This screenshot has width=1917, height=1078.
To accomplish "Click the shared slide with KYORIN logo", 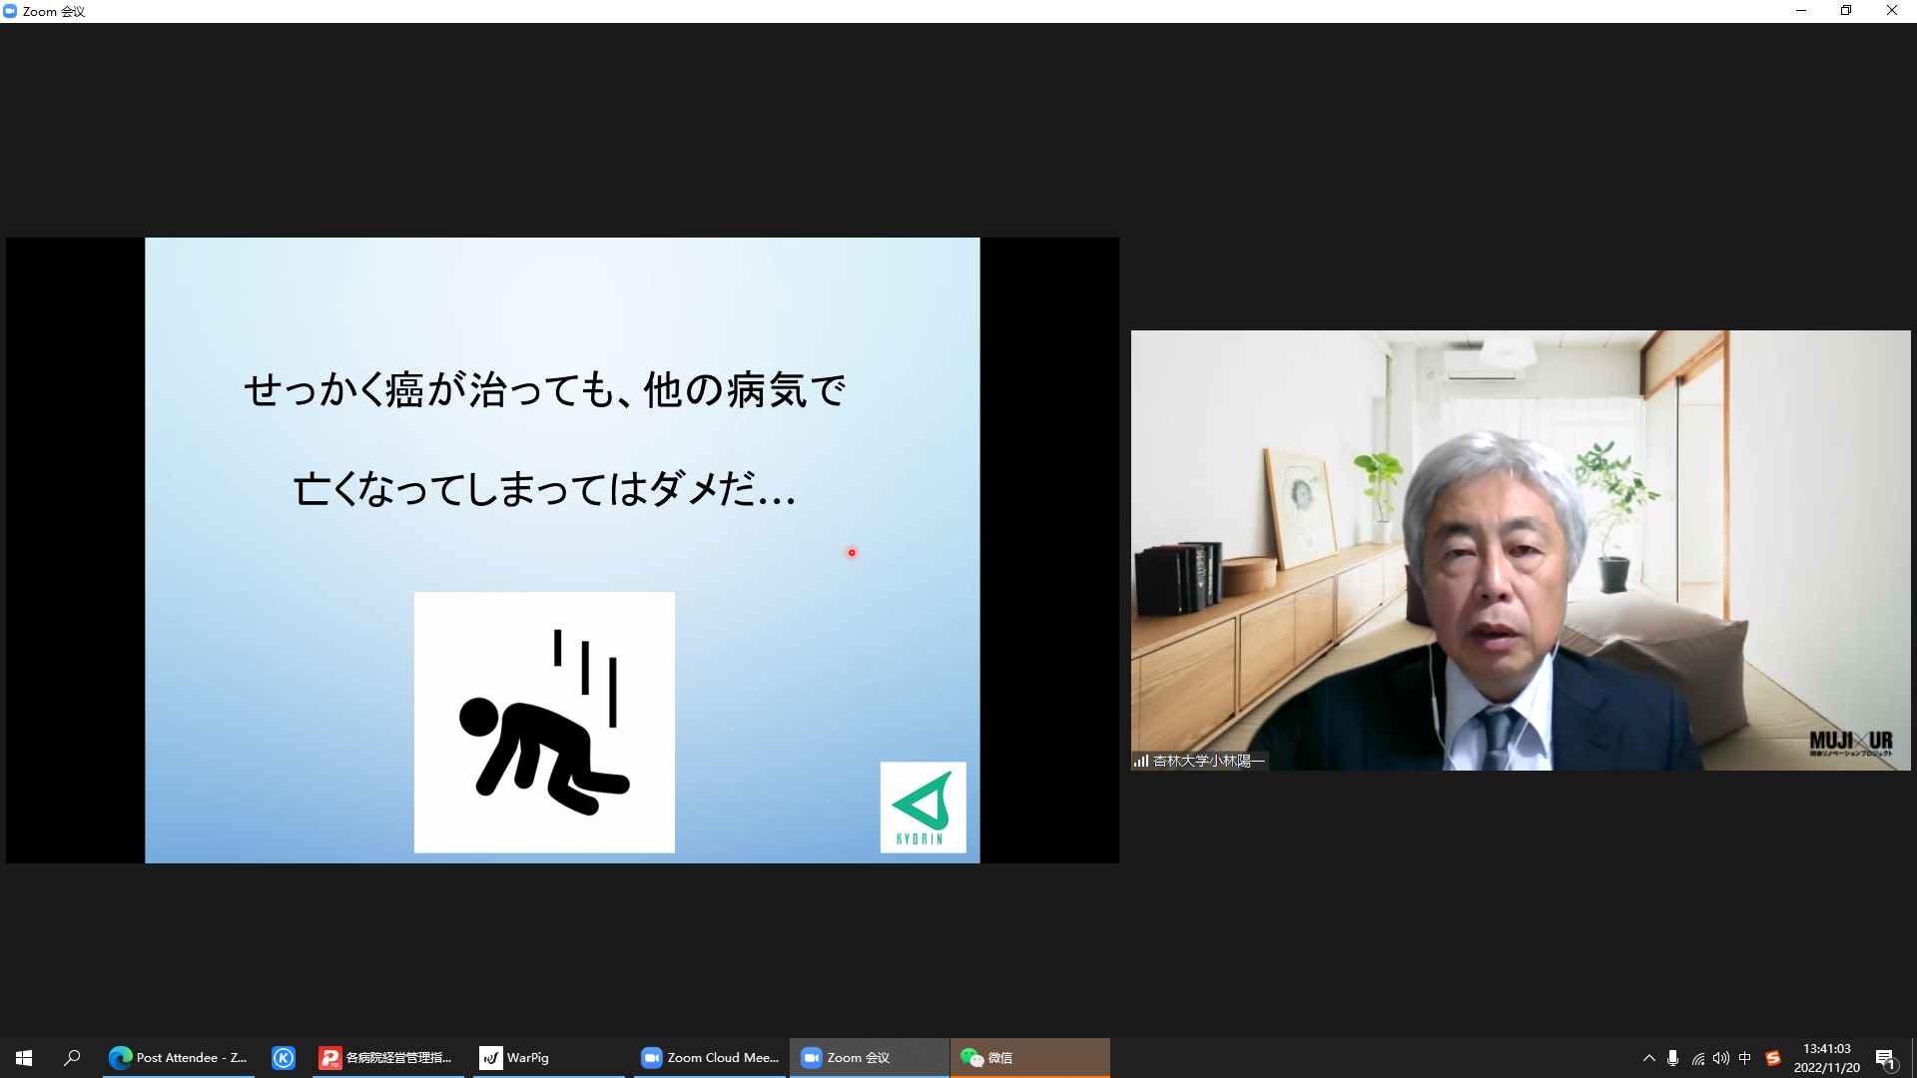I will click(x=562, y=549).
